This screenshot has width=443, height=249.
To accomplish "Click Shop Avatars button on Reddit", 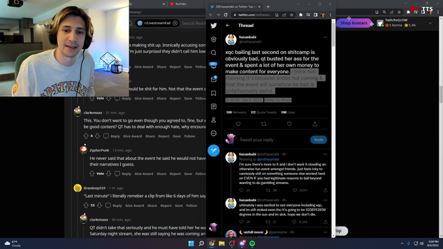I will click(354, 23).
